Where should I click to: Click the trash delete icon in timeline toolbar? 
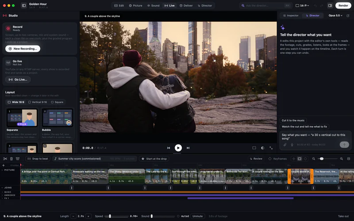tap(12, 159)
